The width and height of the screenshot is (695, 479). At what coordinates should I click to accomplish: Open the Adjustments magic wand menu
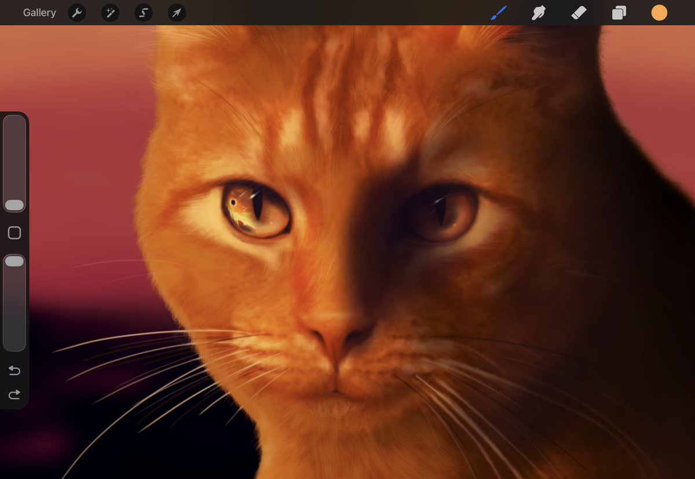tap(110, 13)
